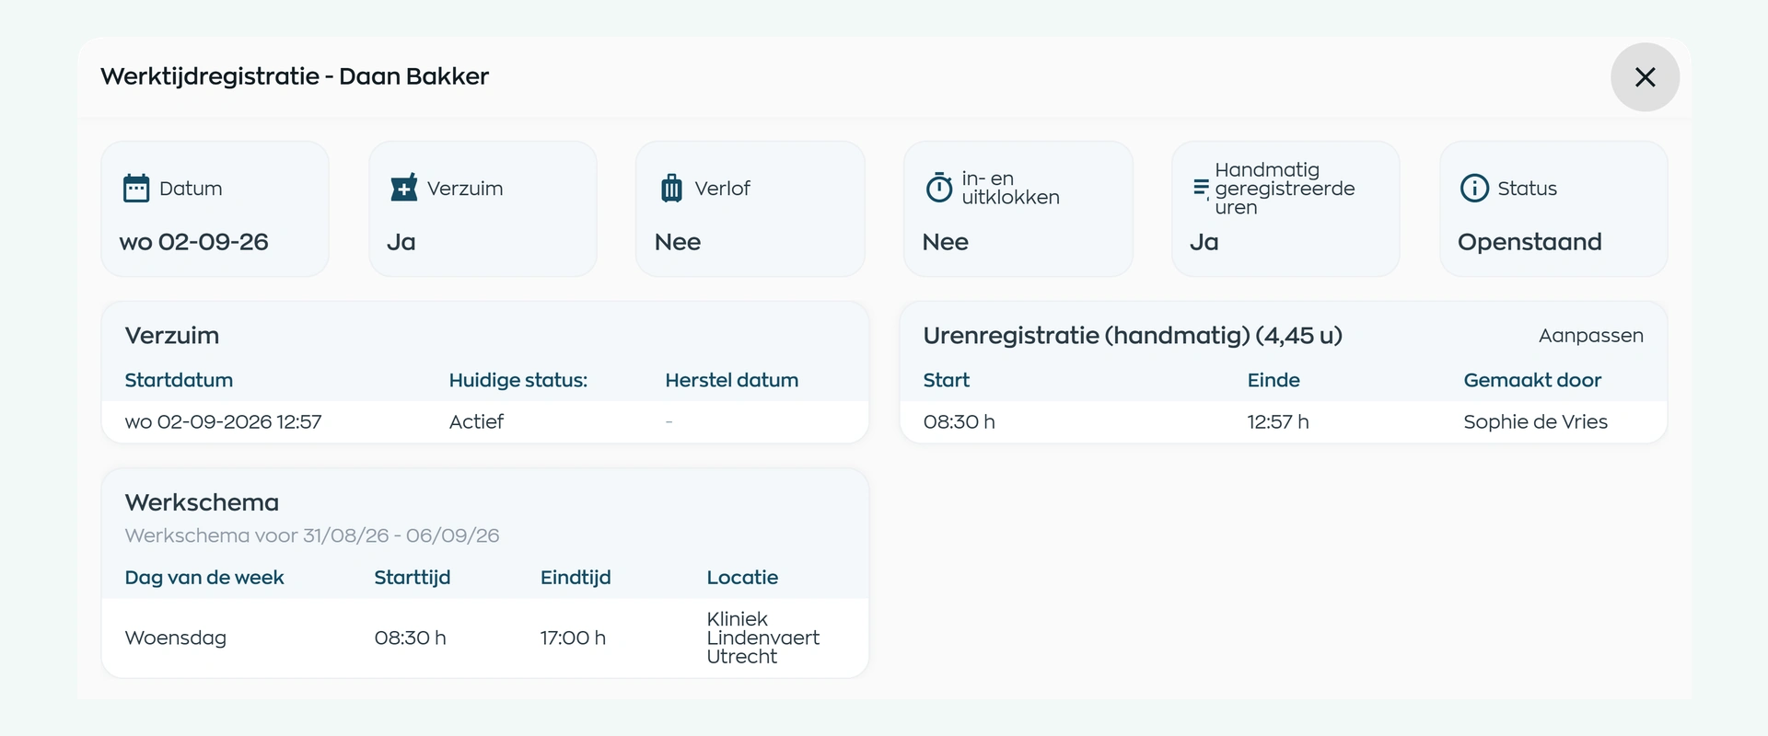Click the Locatie column header
Image resolution: width=1768 pixels, height=736 pixels.
pos(742,578)
